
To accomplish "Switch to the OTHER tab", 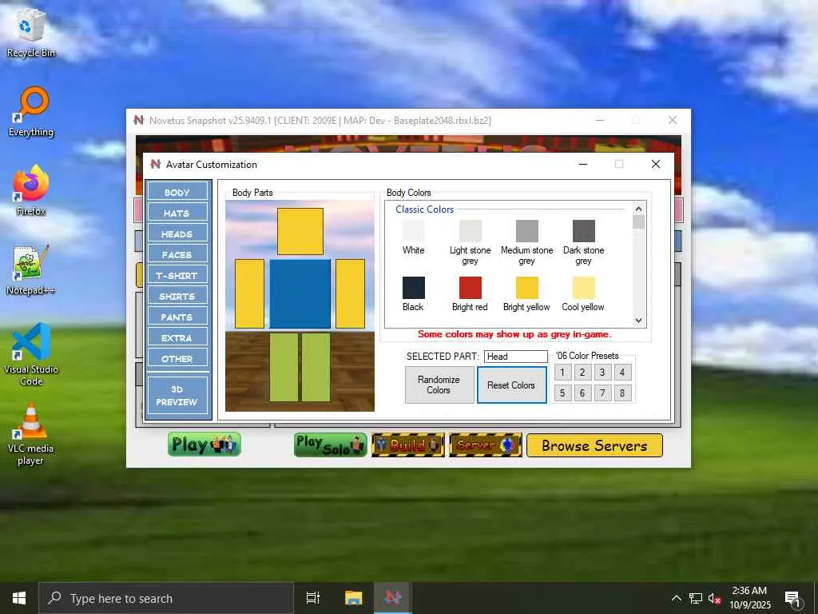I will pyautogui.click(x=177, y=359).
